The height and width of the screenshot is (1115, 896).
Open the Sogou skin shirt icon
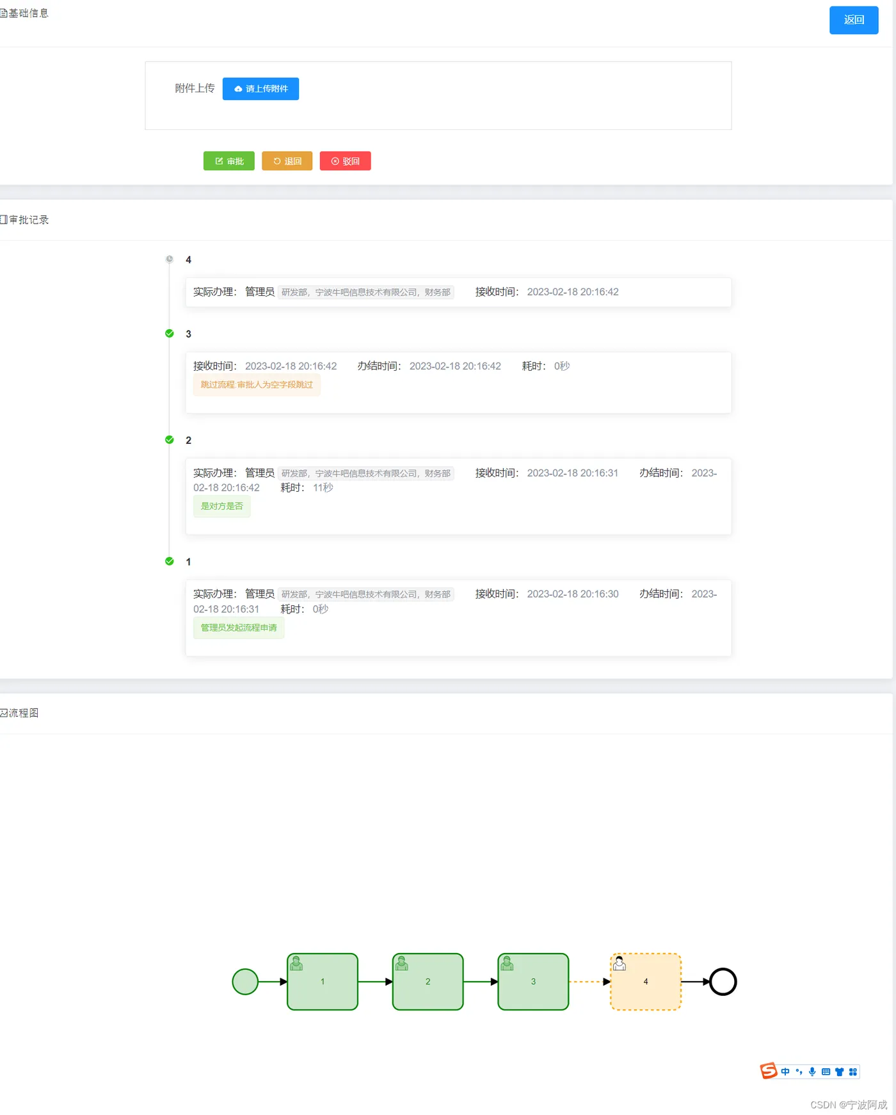(x=839, y=1071)
